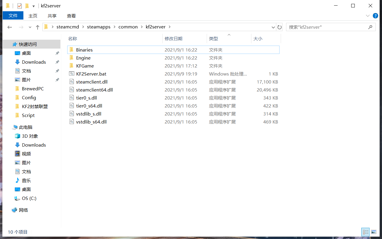Open 3D 对象 under 此电脑
Image resolution: width=382 pixels, height=239 pixels.
pos(30,136)
